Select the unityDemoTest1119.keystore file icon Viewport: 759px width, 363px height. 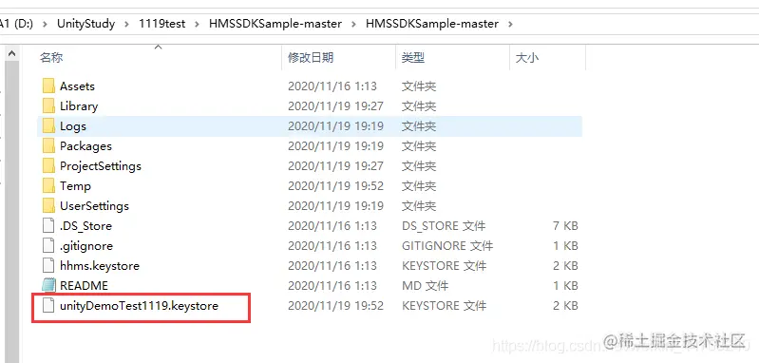click(48, 306)
